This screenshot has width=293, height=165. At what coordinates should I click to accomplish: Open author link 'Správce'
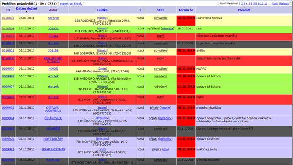pos(53,18)
